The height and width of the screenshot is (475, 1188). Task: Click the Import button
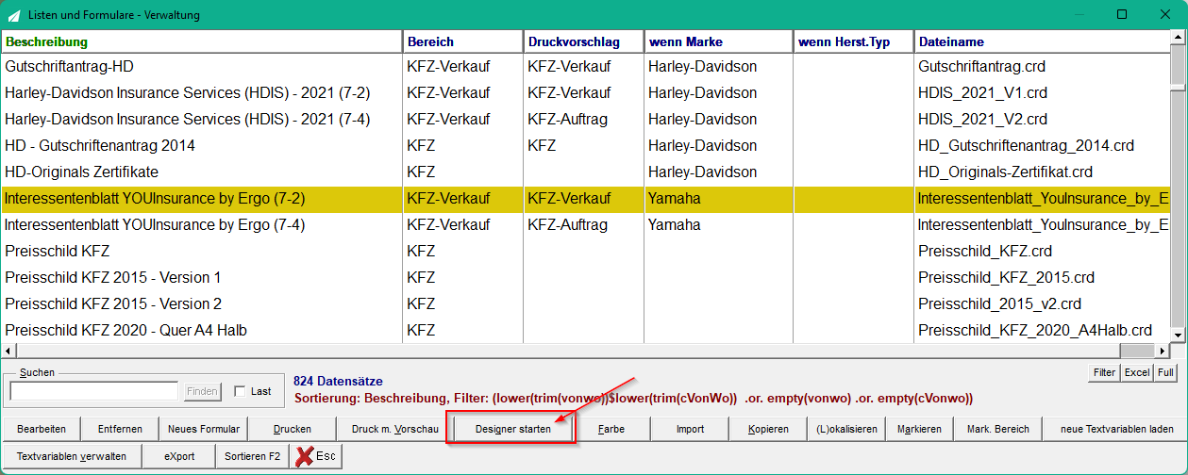(690, 429)
